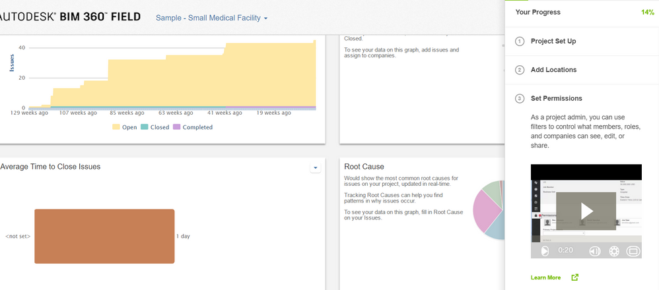Image resolution: width=659 pixels, height=290 pixels.
Task: Play the permissions tutorial video via center button
Action: 586,211
